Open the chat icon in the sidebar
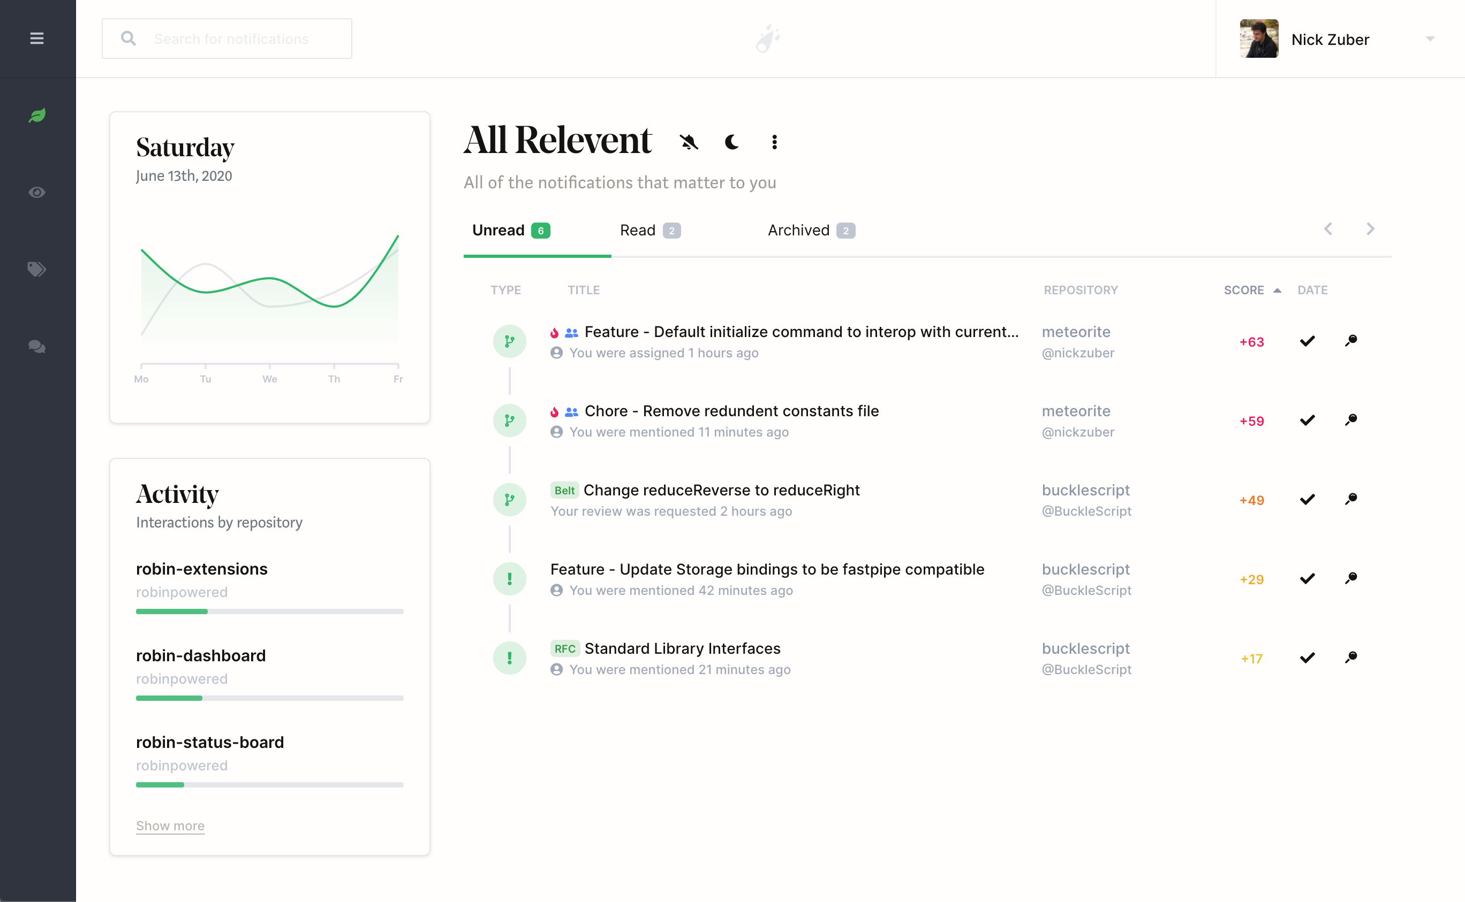The height and width of the screenshot is (902, 1465). [x=36, y=347]
